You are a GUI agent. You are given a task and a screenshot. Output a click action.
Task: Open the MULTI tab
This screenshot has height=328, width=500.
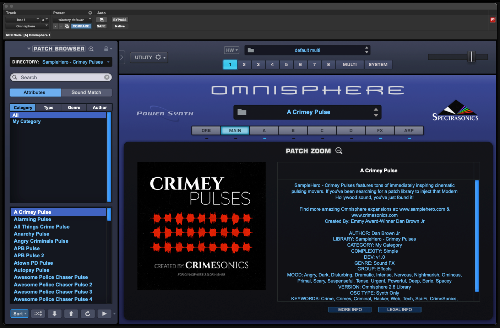point(350,64)
